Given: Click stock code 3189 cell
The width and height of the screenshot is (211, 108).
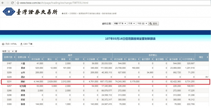Looking at the screenshot, I should click(x=9, y=68).
